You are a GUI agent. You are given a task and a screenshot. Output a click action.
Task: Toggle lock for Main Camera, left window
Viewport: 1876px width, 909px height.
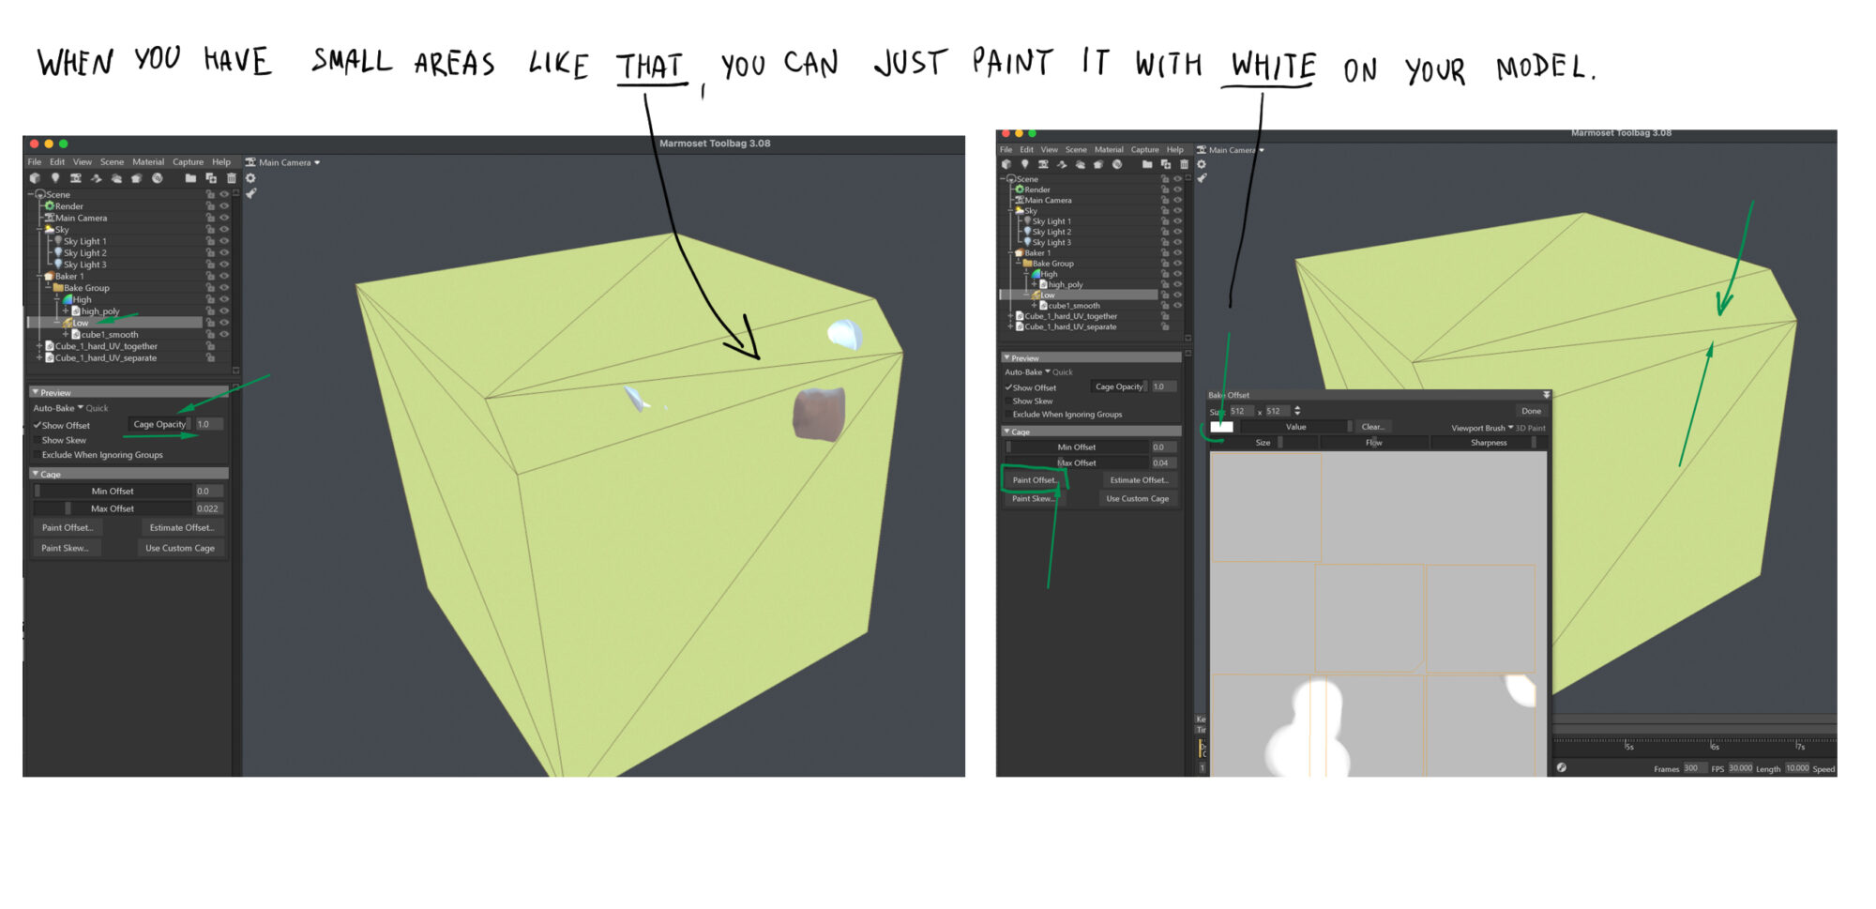(210, 218)
